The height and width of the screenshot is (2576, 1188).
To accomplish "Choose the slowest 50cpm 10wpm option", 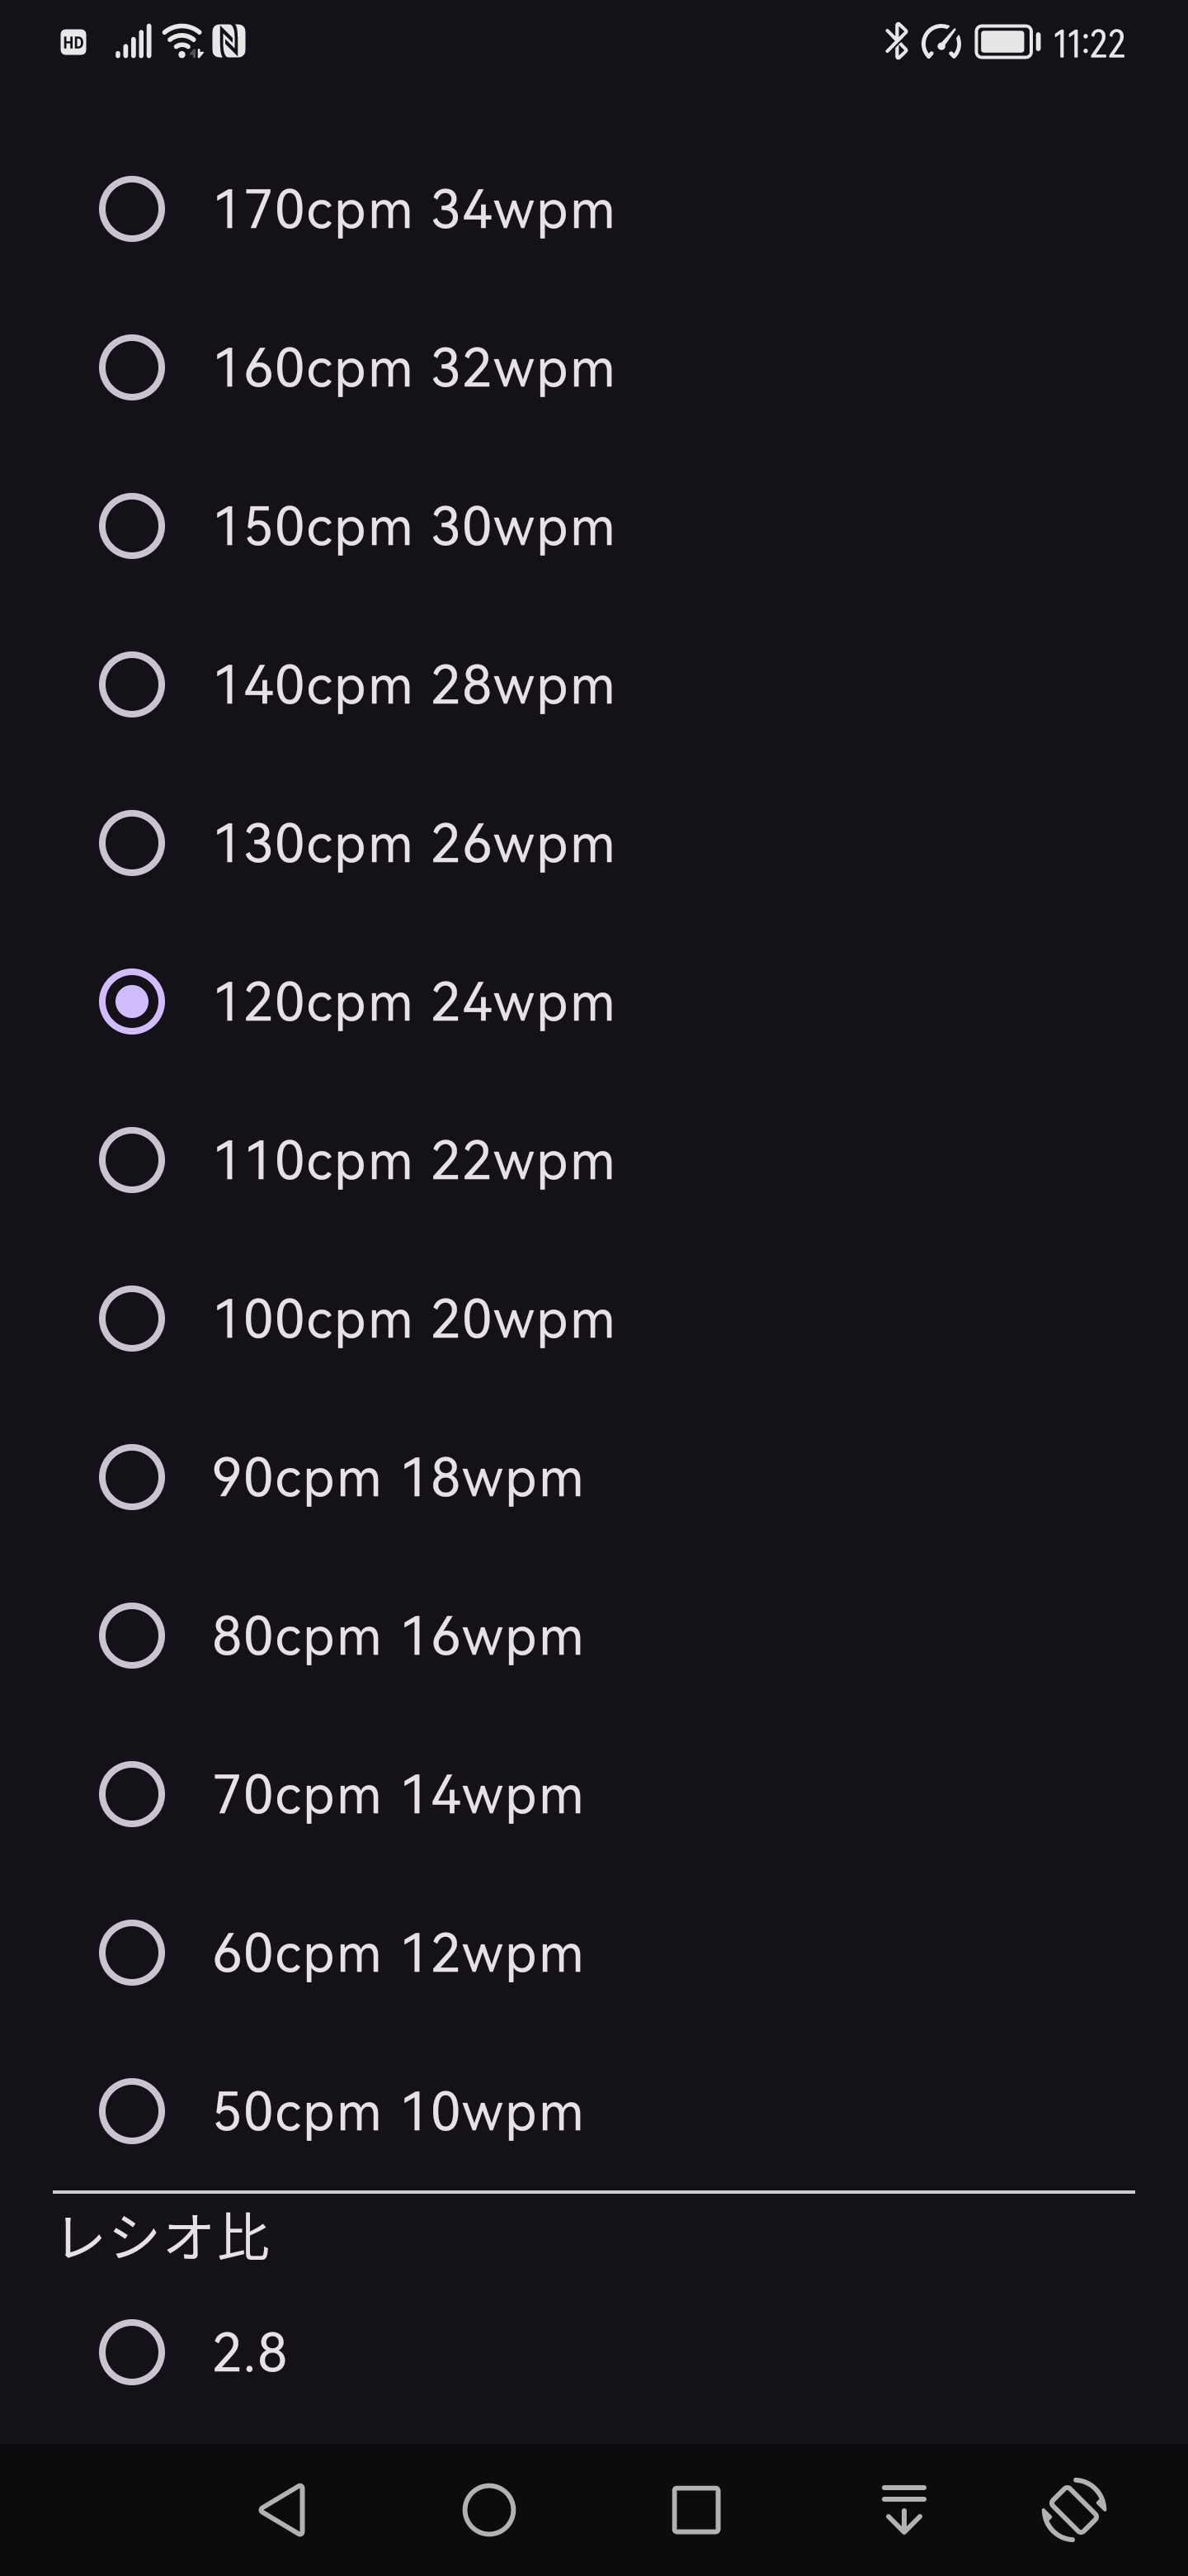I will [x=132, y=2111].
